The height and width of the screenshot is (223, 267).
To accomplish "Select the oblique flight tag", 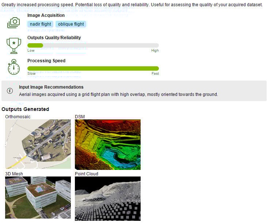I will coord(71,24).
